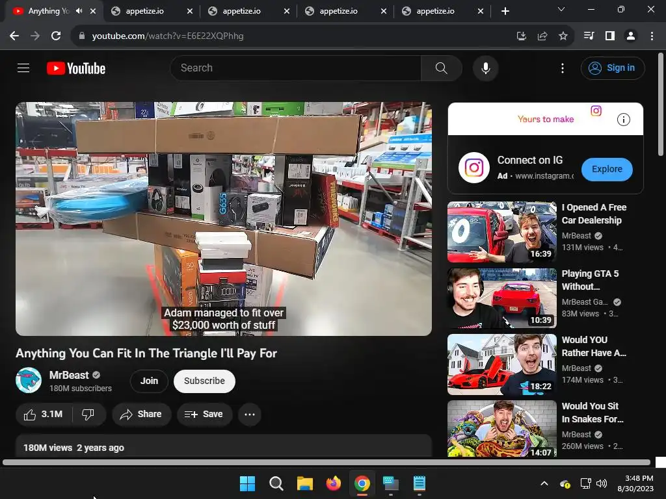The height and width of the screenshot is (499, 666).
Task: Open Windows taskbar search
Action: tap(276, 483)
